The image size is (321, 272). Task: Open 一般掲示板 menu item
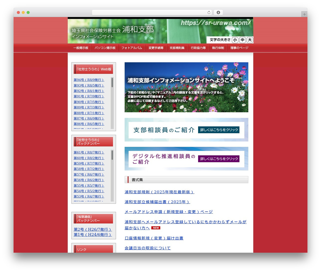point(81,48)
